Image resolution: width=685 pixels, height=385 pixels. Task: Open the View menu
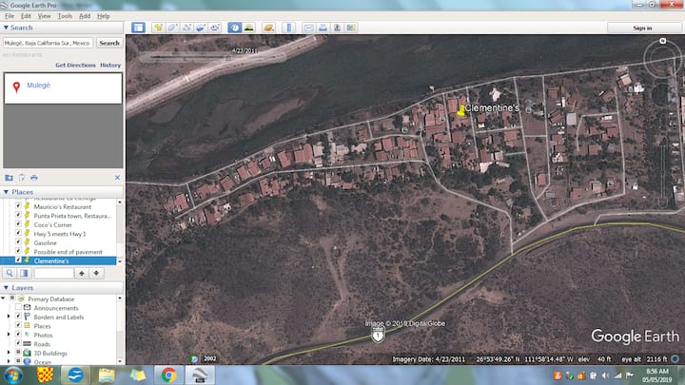pyautogui.click(x=42, y=16)
